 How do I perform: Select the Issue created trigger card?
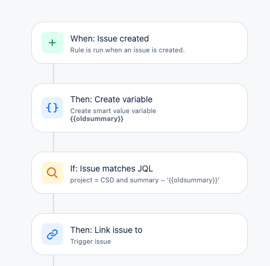tap(140, 43)
